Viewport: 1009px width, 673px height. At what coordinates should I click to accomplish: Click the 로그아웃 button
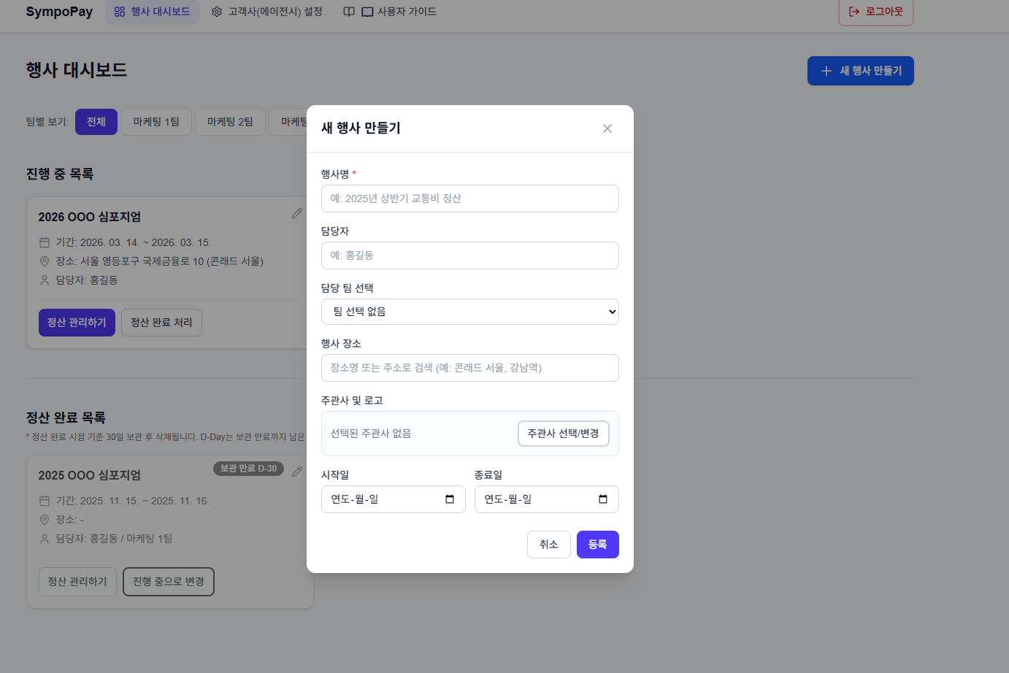875,12
